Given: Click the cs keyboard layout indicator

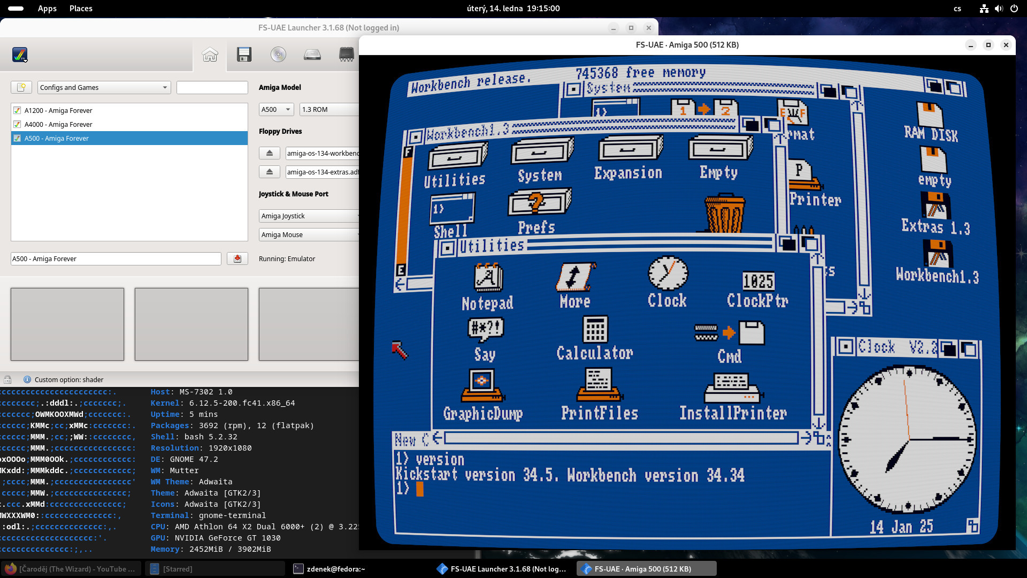Looking at the screenshot, I should (957, 9).
